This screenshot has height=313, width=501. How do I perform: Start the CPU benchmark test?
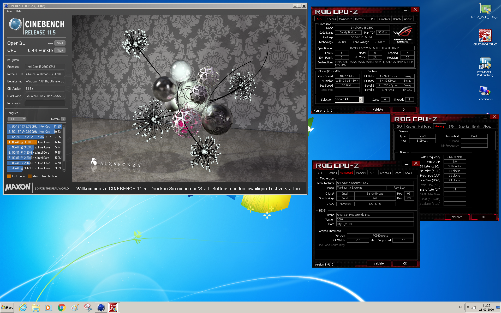point(60,51)
